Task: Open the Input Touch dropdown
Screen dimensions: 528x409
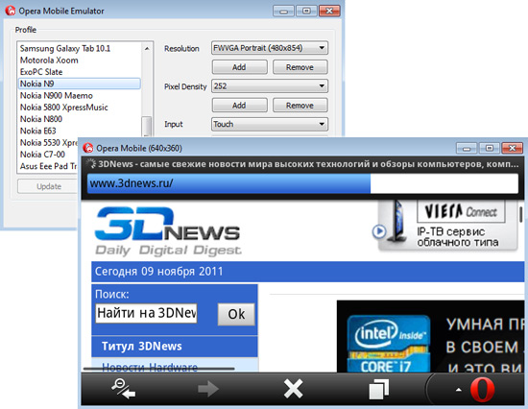Action: point(270,124)
